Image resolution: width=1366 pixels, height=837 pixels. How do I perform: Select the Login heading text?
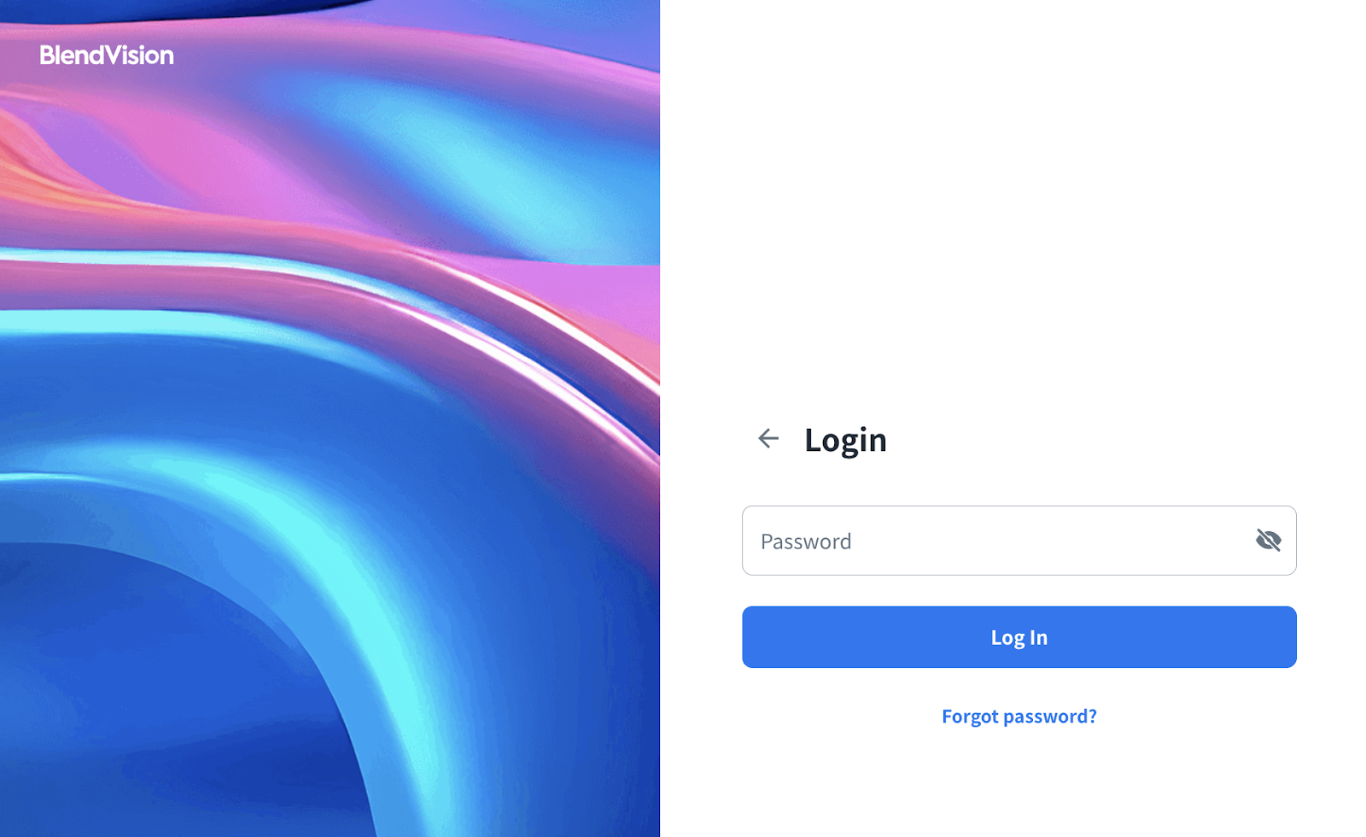(x=845, y=440)
